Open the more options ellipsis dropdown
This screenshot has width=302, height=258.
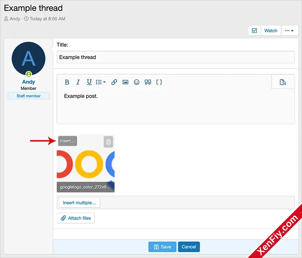289,30
